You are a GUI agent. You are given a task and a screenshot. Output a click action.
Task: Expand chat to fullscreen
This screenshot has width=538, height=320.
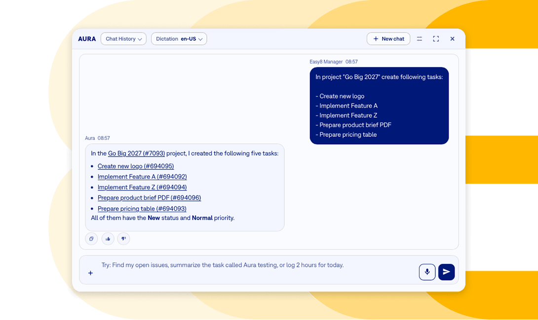pos(436,39)
